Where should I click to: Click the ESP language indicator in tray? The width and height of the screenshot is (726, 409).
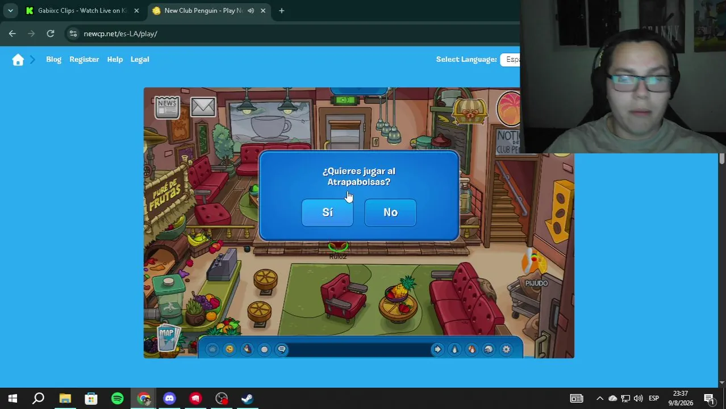click(654, 398)
